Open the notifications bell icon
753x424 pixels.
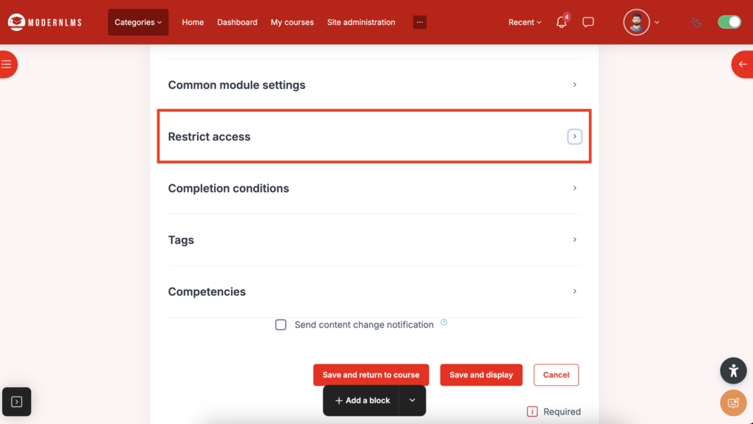click(562, 23)
